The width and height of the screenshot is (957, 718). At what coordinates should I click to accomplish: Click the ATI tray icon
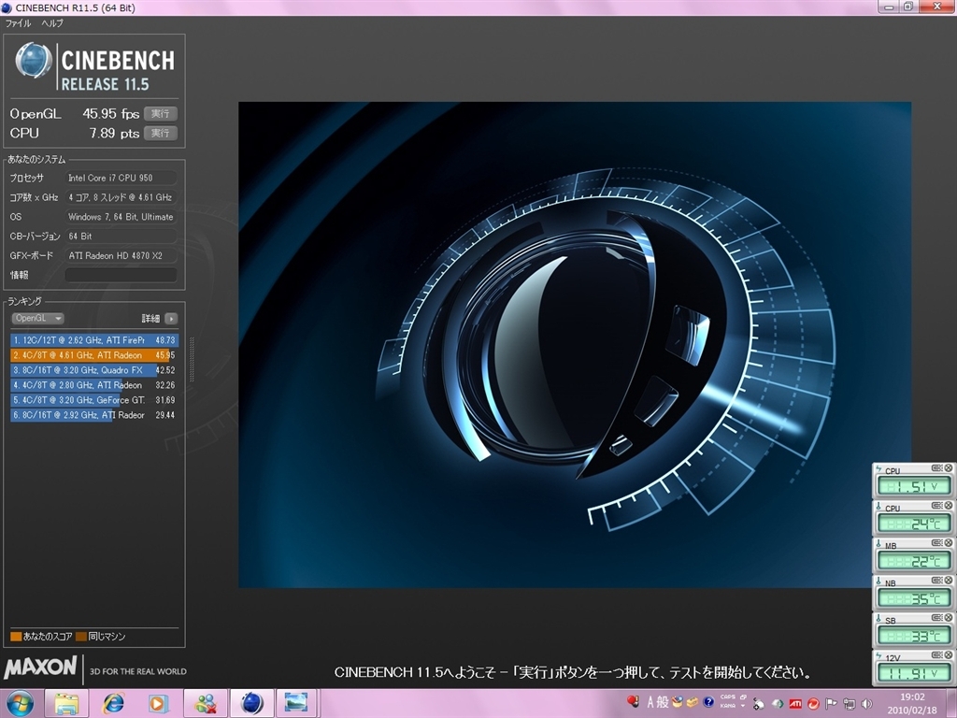(795, 703)
